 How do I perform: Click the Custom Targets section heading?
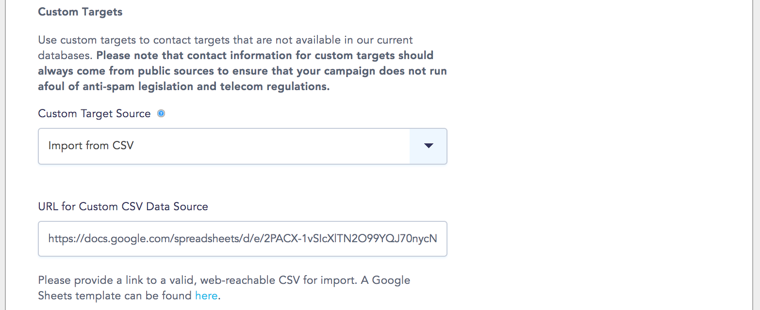(x=81, y=12)
